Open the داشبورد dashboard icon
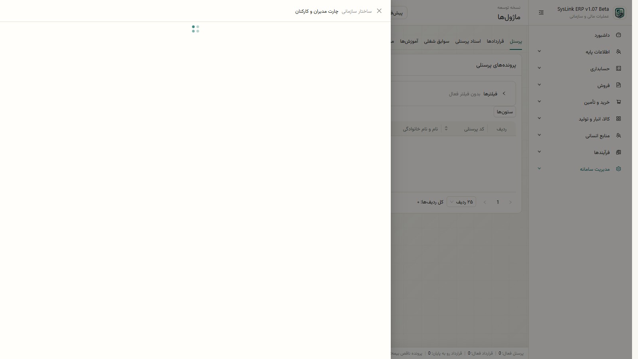The width and height of the screenshot is (638, 359). point(618,35)
